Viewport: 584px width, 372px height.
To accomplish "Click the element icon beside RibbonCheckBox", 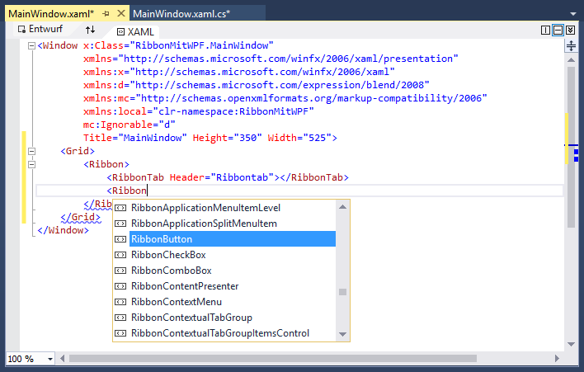I will (120, 255).
